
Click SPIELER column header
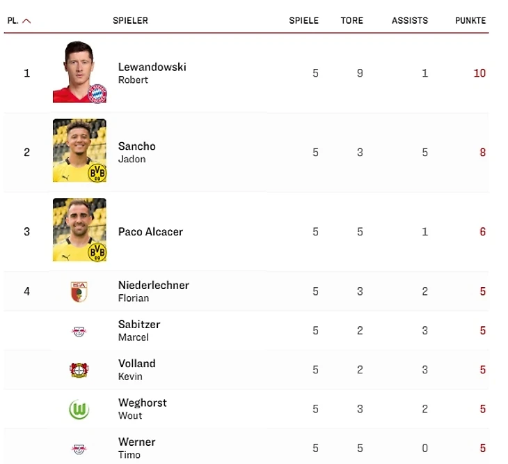coord(130,21)
